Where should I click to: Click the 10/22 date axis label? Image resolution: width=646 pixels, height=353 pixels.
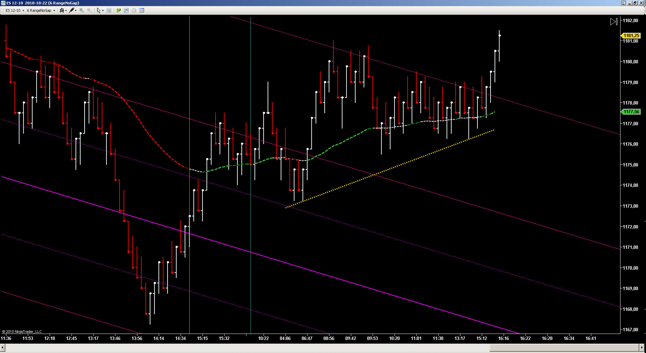click(264, 338)
